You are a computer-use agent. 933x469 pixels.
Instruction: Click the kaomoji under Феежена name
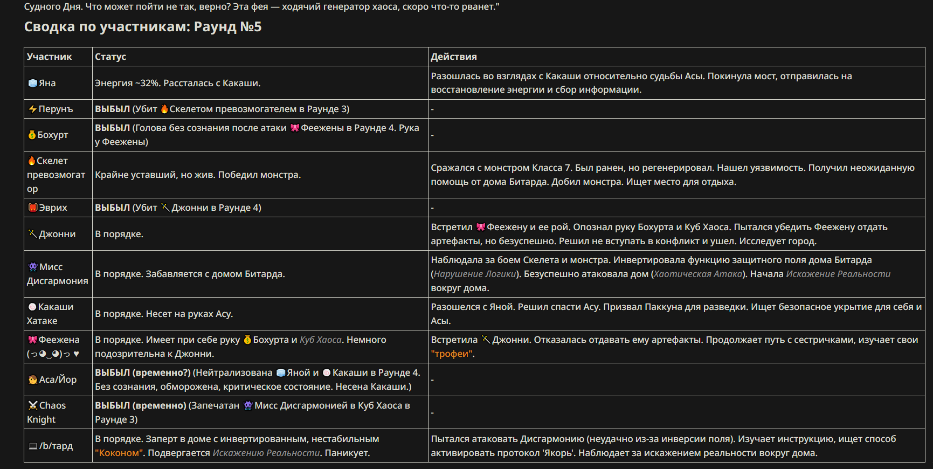tap(53, 354)
